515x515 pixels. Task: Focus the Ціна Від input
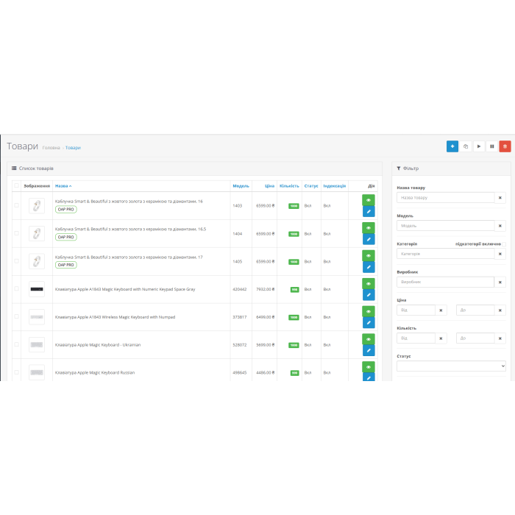tap(416, 310)
